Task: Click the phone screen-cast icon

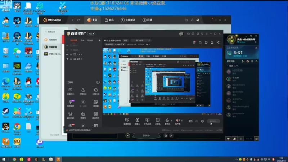Action: click(147, 120)
